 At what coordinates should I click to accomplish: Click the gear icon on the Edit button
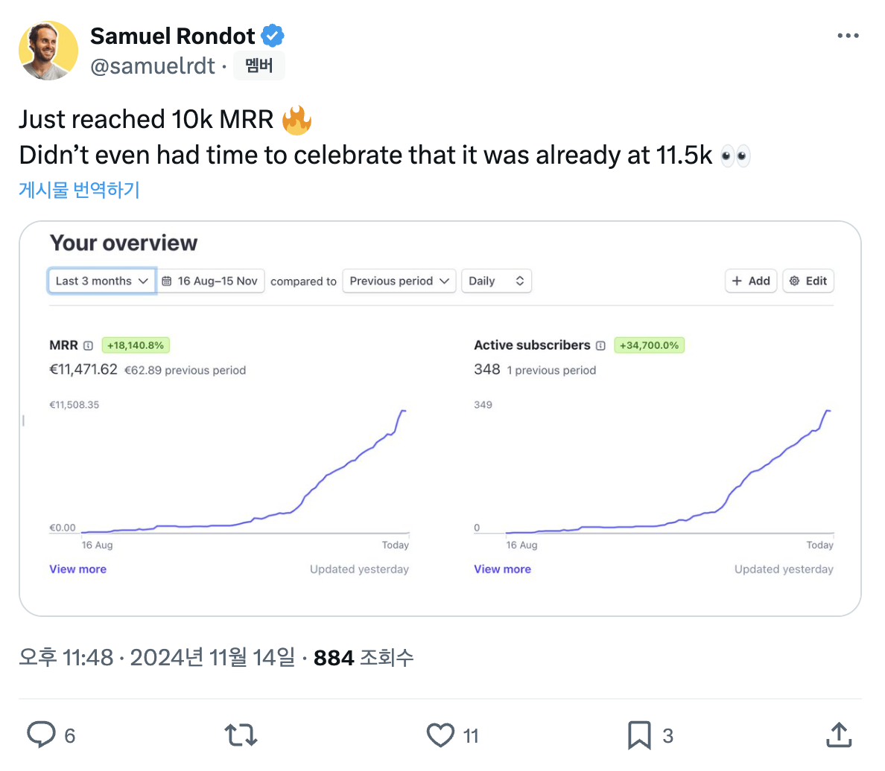[x=794, y=281]
